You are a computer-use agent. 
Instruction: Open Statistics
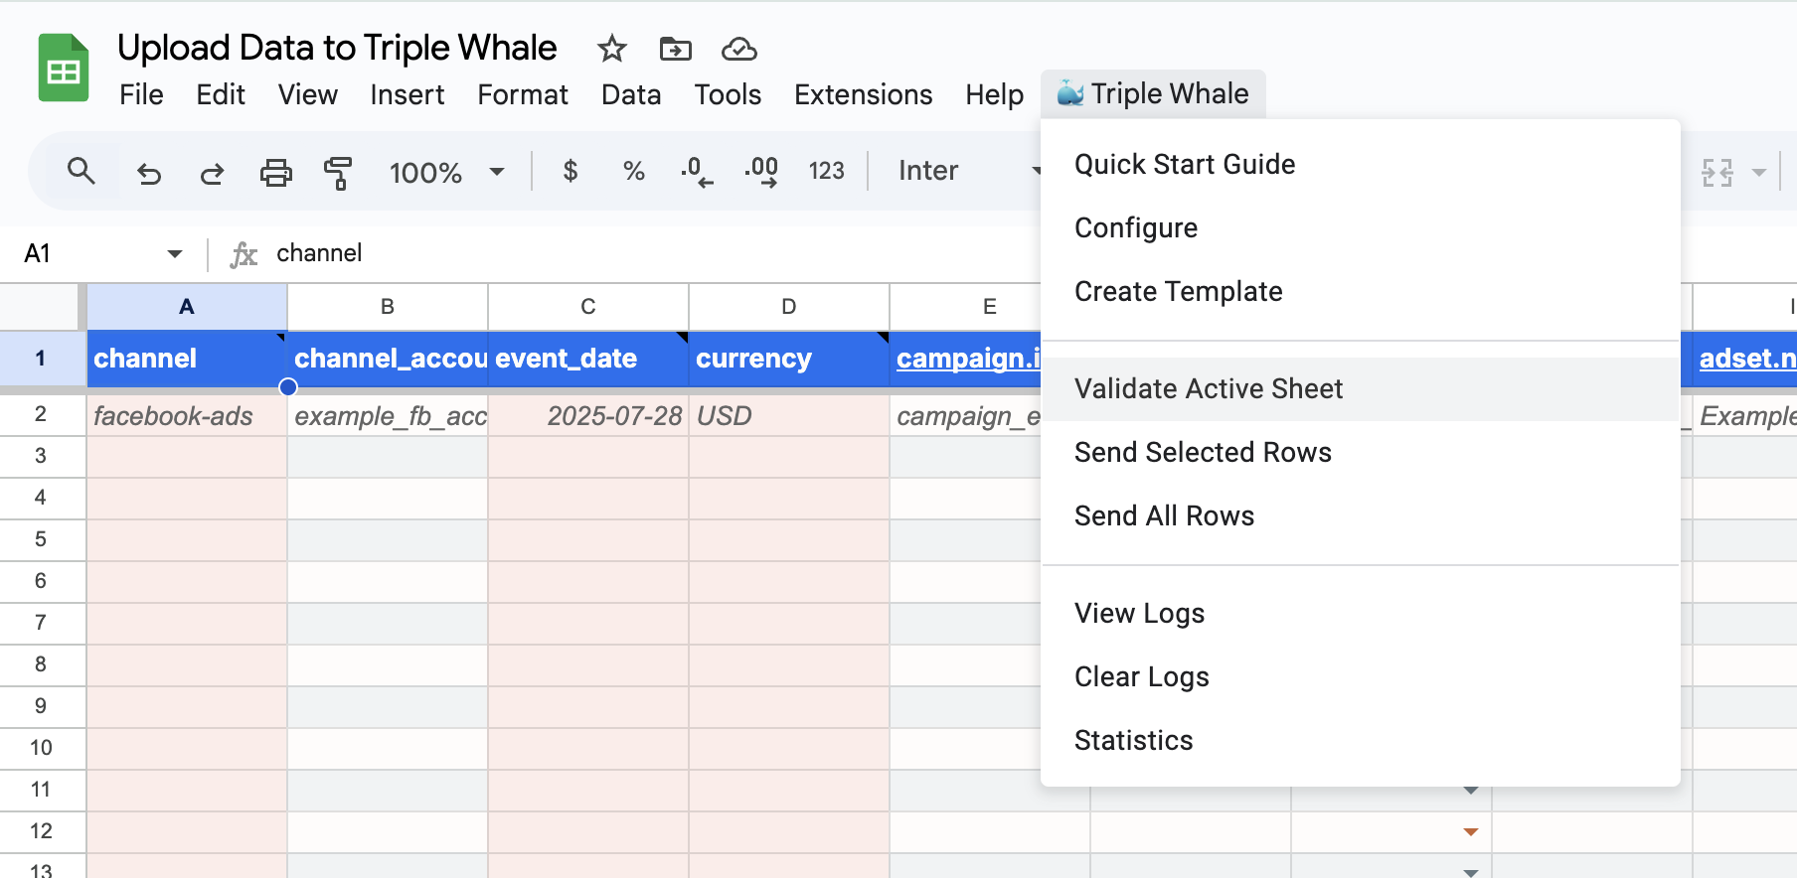click(x=1361, y=740)
